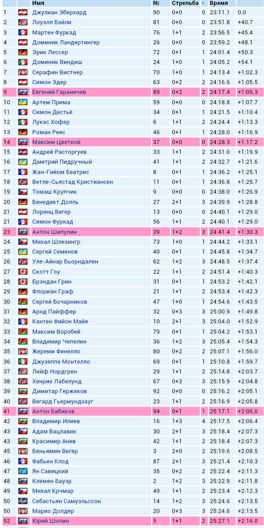Click the Kazakhstan flag beside Ян Савицкий
The image size is (264, 528).
tap(23, 472)
